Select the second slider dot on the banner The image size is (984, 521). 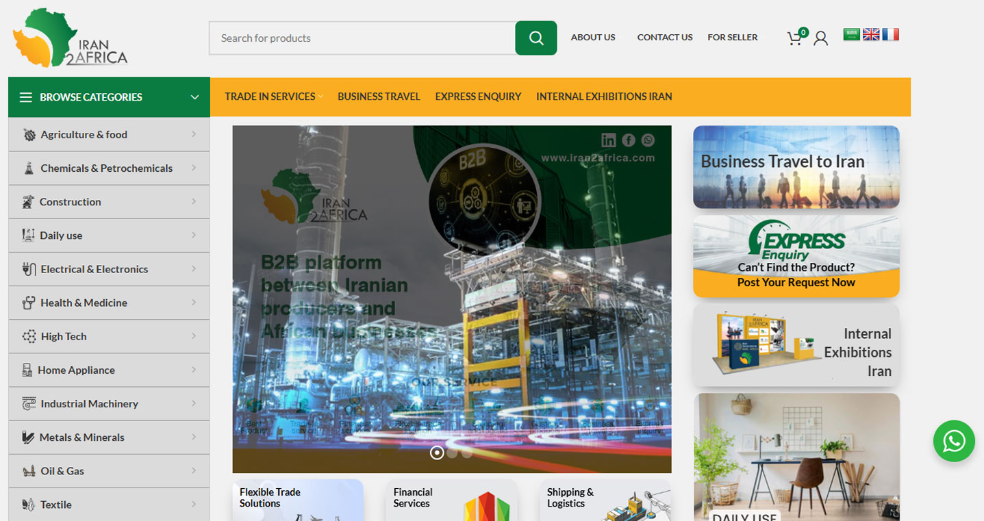pyautogui.click(x=452, y=453)
